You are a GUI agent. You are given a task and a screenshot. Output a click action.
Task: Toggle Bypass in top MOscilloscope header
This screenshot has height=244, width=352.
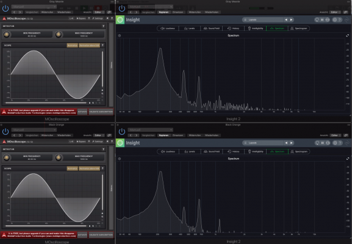81,18
